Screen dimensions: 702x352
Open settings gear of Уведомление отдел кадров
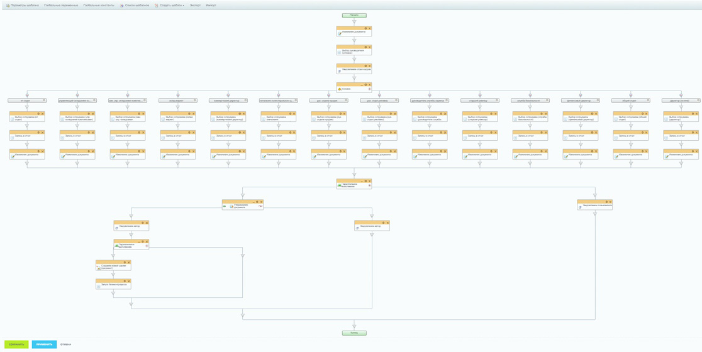365,65
